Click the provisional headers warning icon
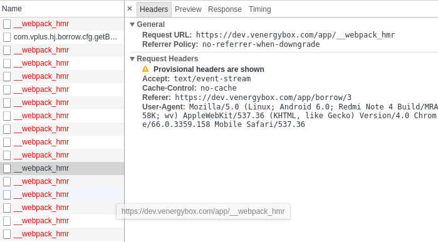 (145, 69)
